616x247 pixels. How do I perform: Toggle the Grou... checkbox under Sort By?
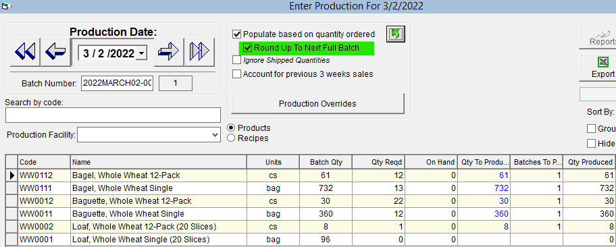coord(591,129)
